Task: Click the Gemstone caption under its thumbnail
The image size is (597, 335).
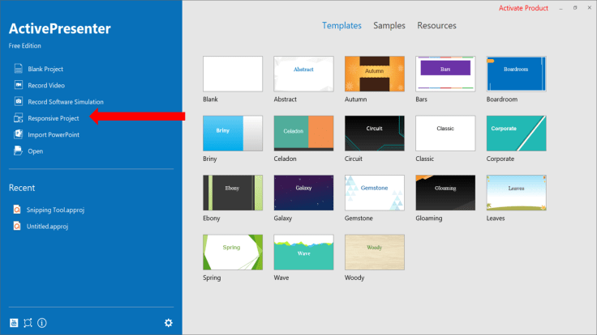Action: pos(359,218)
